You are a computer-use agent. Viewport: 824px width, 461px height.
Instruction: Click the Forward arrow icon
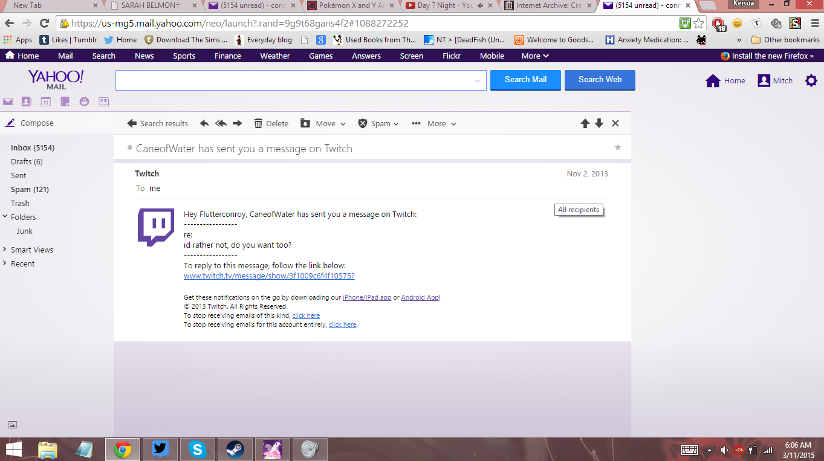[238, 123]
